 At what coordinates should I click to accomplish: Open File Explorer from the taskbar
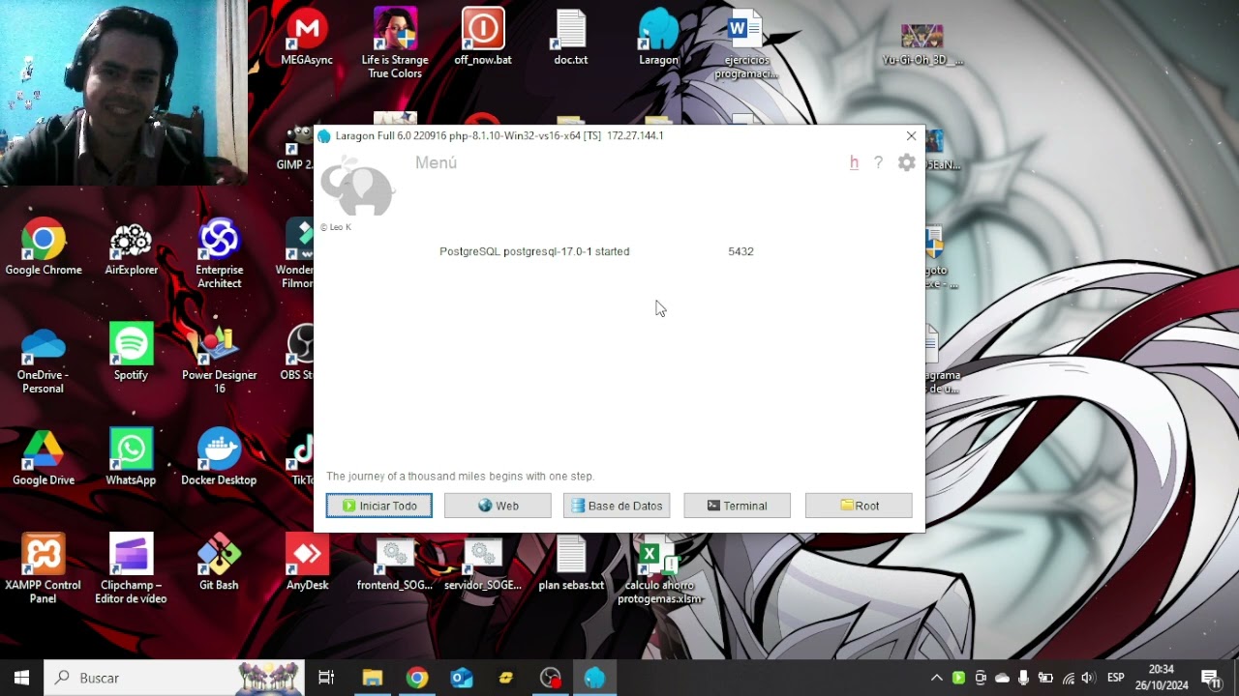(x=373, y=678)
